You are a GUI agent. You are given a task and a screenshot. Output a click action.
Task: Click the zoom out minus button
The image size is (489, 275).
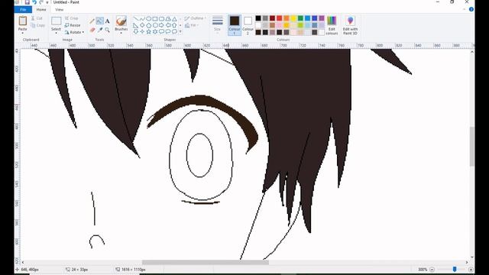[x=432, y=270]
